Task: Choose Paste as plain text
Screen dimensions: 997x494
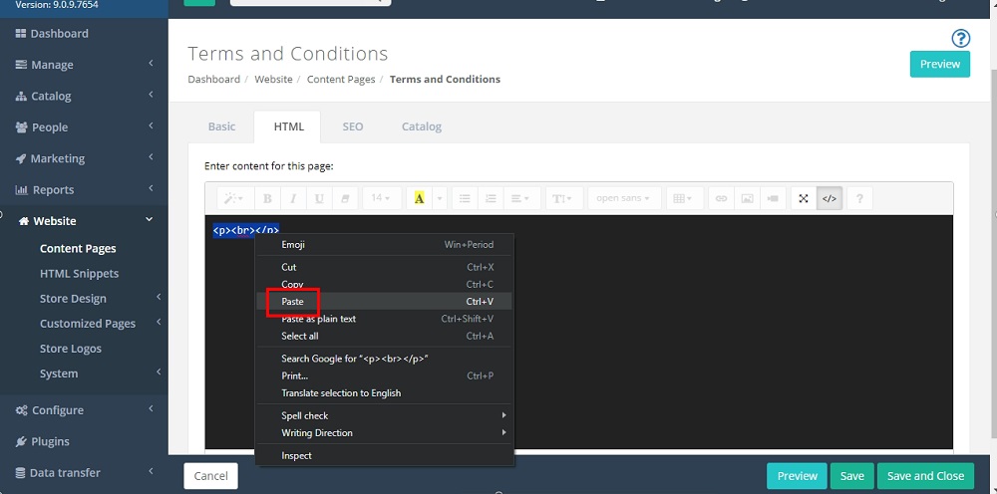Action: tap(385, 319)
